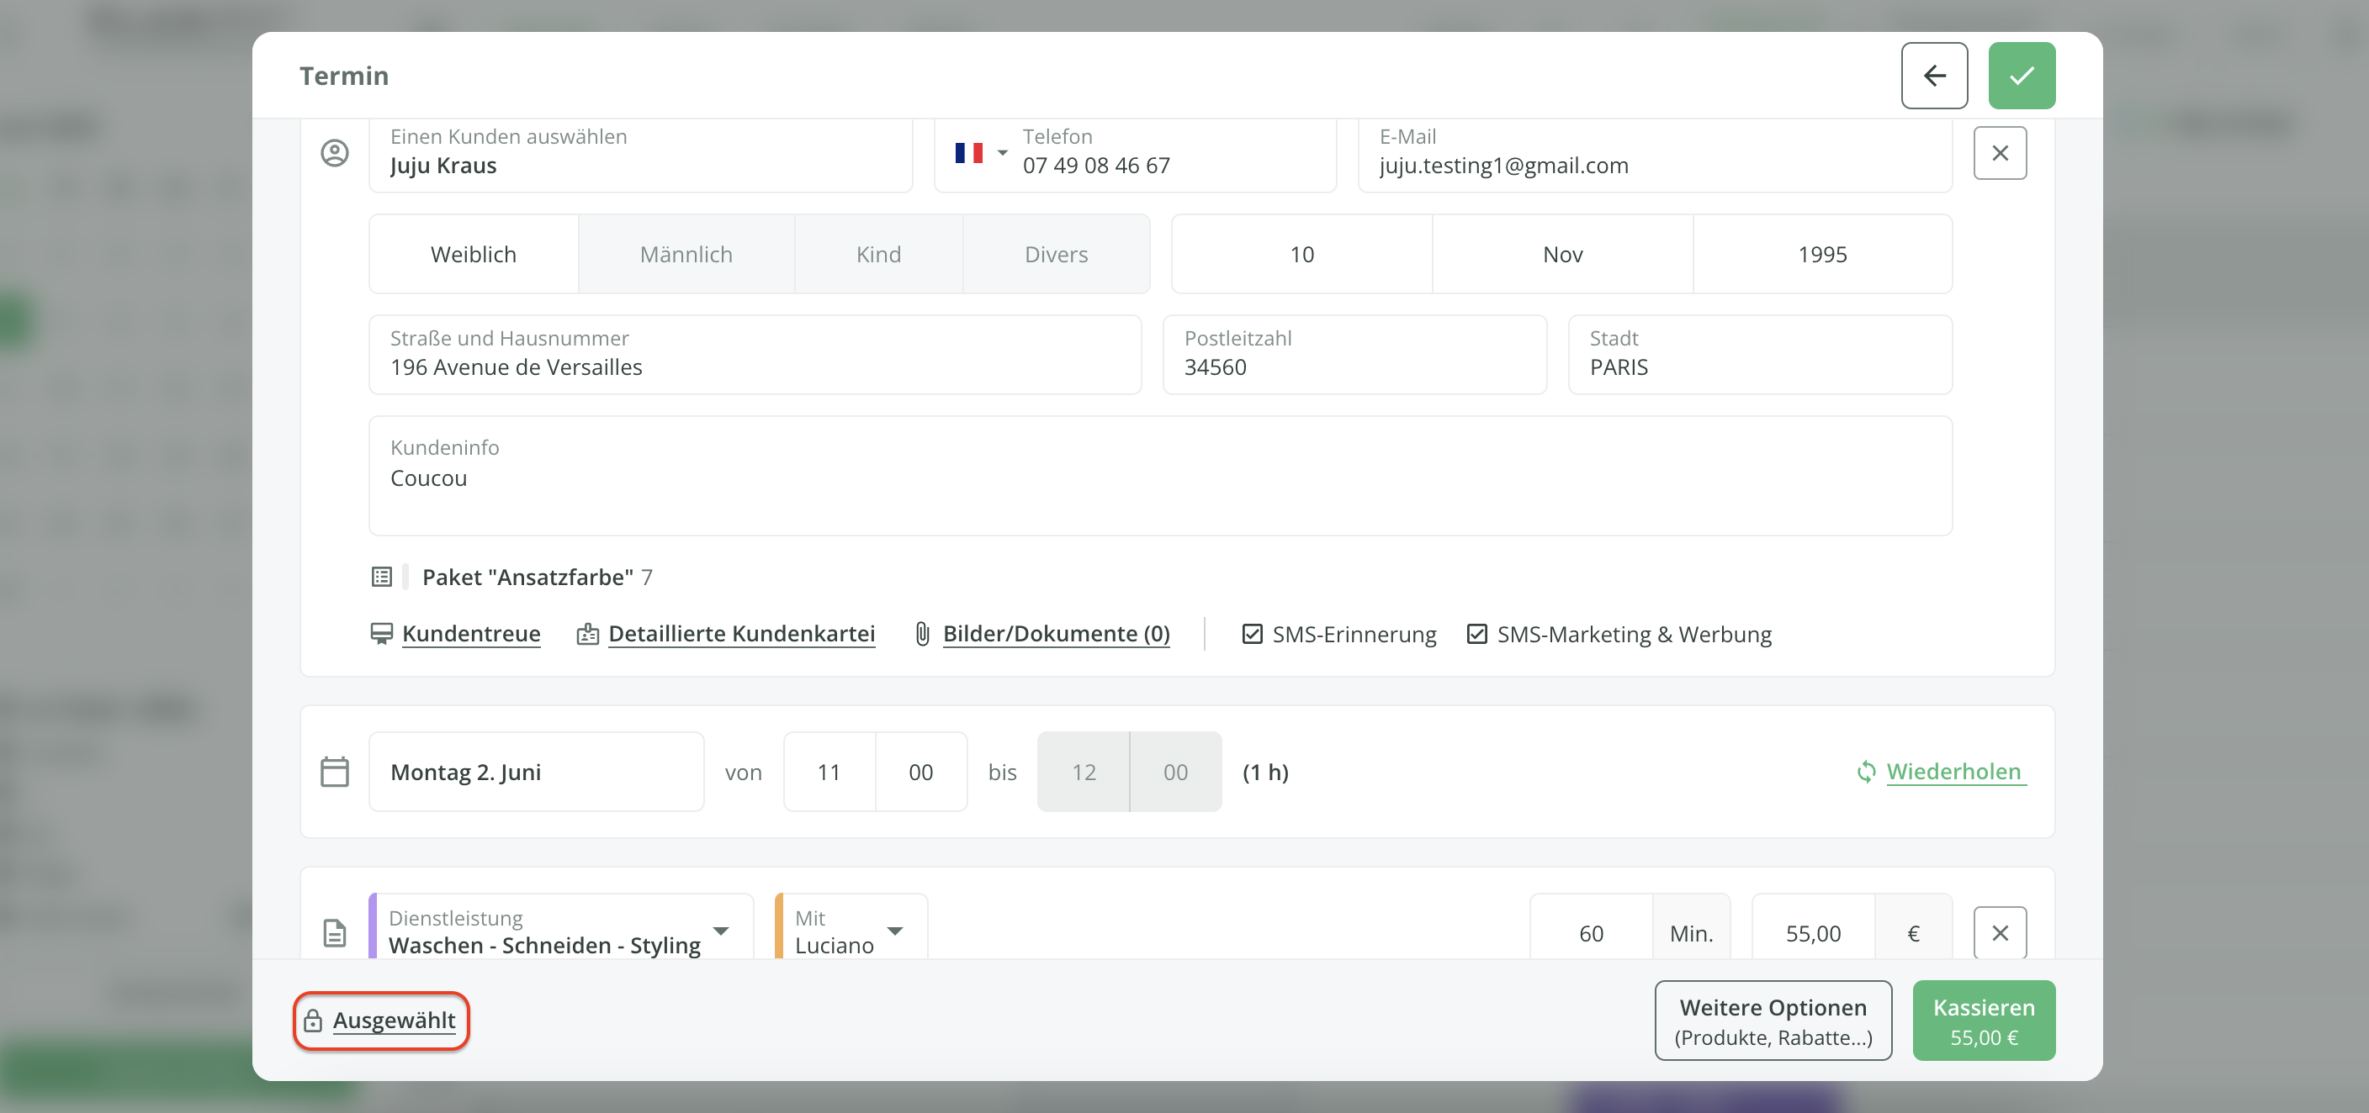This screenshot has width=2369, height=1113.
Task: Select the Kind gender tab
Action: point(878,255)
